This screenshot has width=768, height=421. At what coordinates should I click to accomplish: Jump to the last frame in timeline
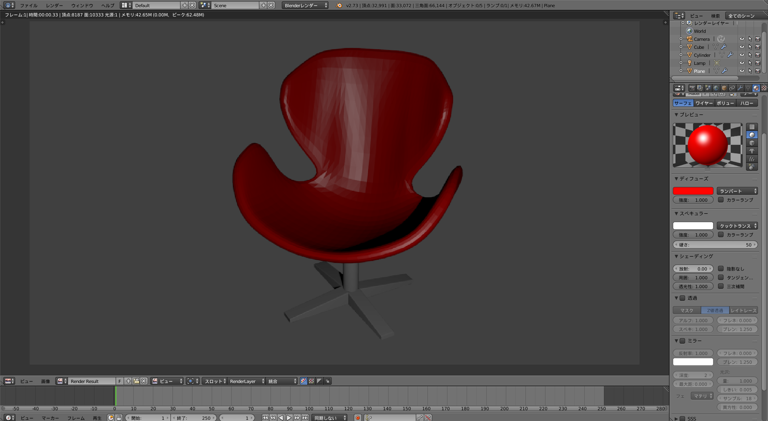305,418
